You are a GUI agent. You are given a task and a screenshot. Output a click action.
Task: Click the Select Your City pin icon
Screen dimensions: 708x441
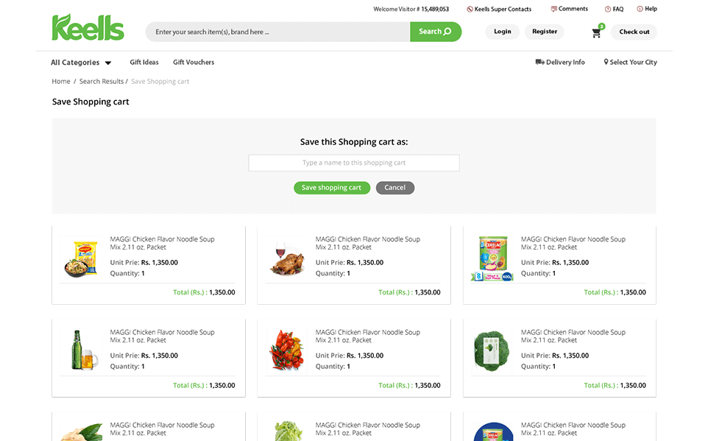pos(606,63)
